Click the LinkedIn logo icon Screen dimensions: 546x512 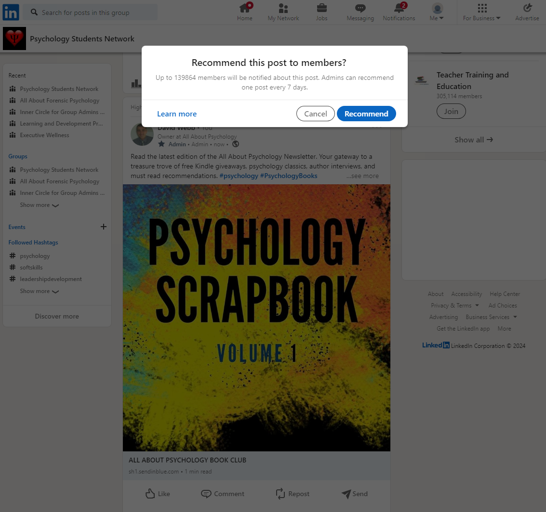point(11,13)
